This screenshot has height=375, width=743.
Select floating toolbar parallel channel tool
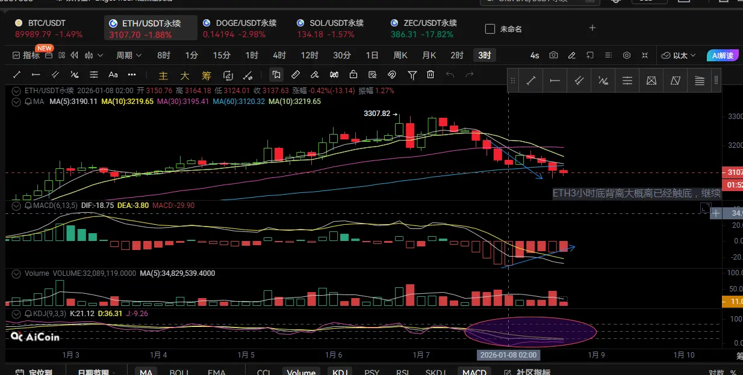(579, 81)
